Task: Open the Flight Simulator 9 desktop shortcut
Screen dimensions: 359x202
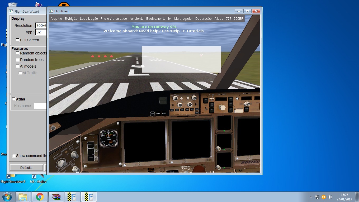Action: (13, 179)
